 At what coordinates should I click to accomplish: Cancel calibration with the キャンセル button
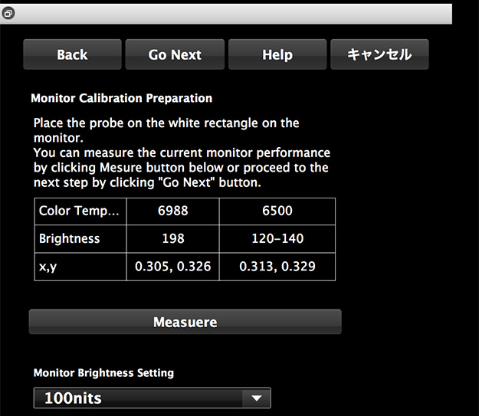coord(379,54)
